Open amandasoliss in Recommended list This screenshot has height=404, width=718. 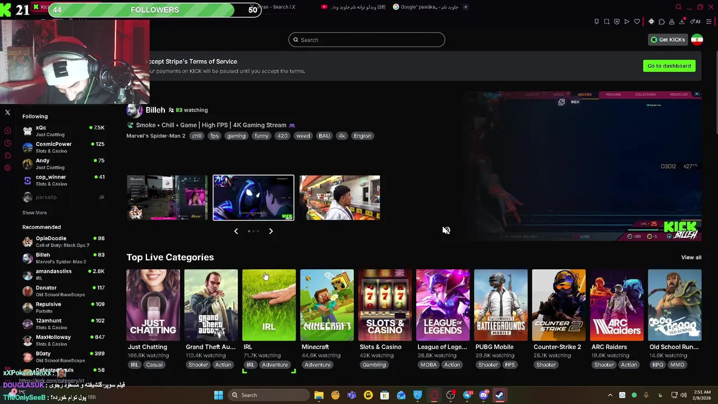63,274
